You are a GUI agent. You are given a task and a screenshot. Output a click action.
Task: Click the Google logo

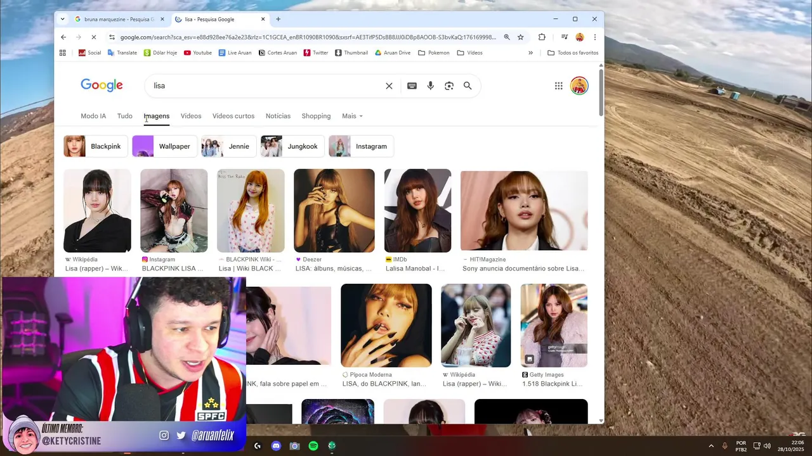tap(101, 85)
